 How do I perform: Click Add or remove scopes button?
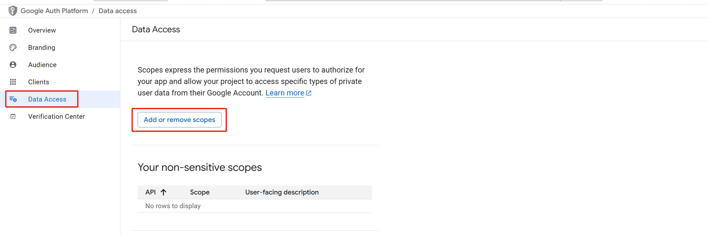pyautogui.click(x=180, y=120)
